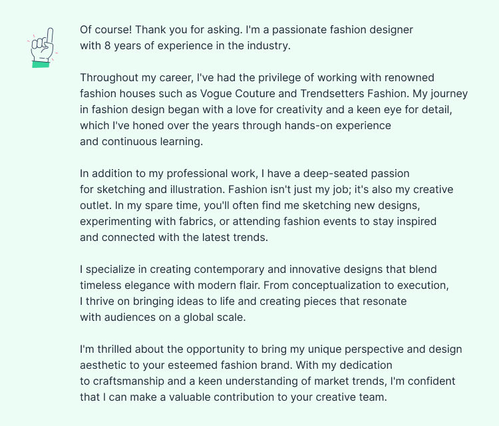This screenshot has height=426, width=499.
Task: Click the text "sketching and illustration"
Action: [x=160, y=190]
